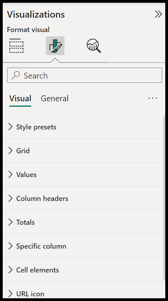Click inside the Search input field

pyautogui.click(x=84, y=75)
